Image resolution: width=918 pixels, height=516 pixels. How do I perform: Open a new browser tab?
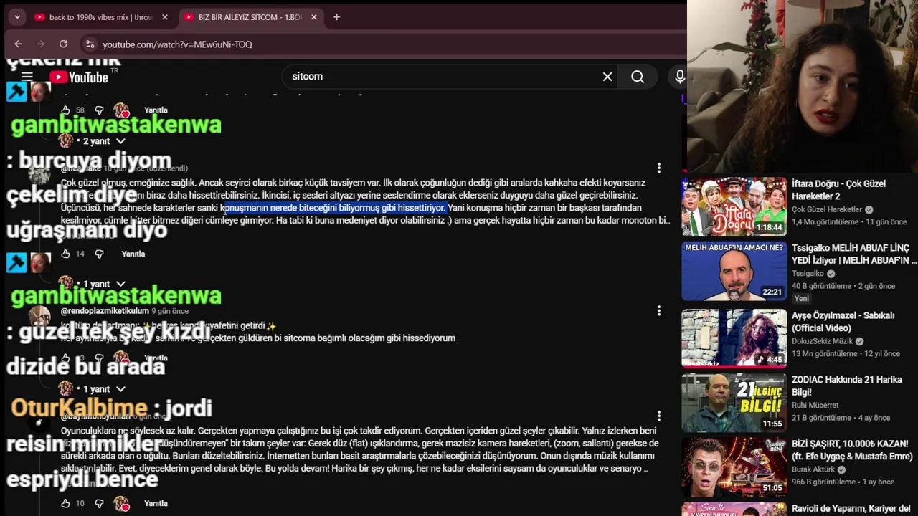[336, 17]
